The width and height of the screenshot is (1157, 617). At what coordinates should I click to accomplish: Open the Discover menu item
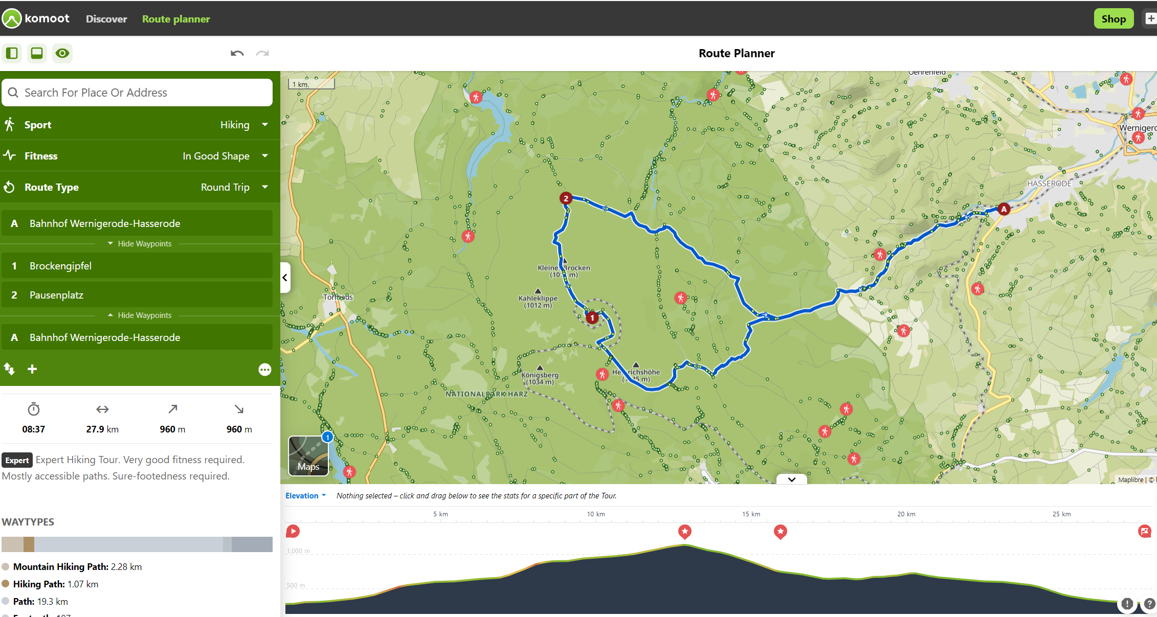[x=106, y=19]
